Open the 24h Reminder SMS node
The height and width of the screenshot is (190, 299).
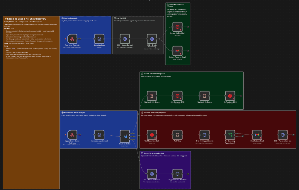178,96
